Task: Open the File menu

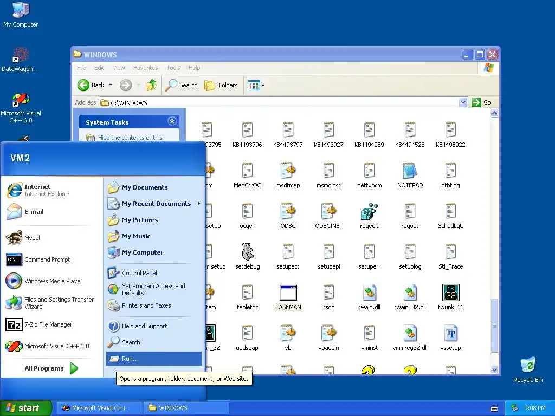Action: pos(81,68)
